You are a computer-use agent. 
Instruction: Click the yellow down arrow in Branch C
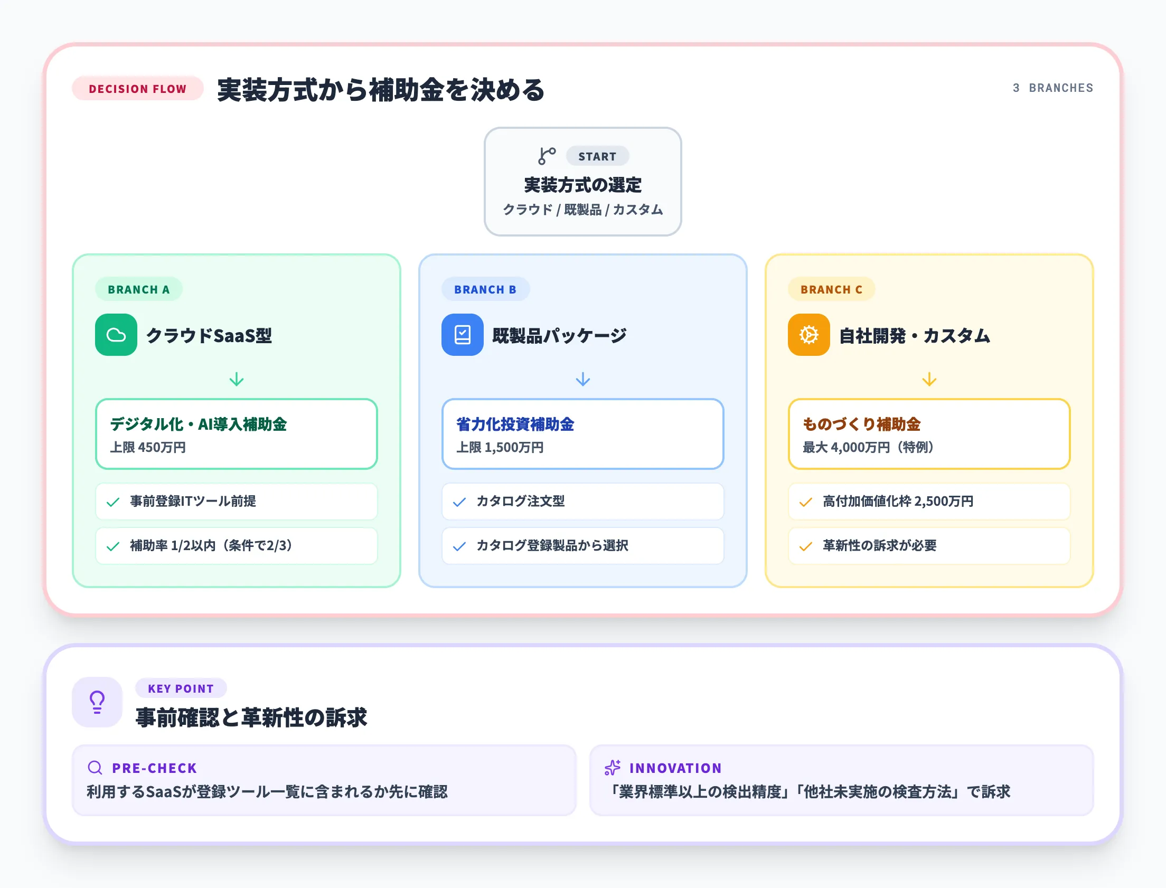[x=929, y=379]
